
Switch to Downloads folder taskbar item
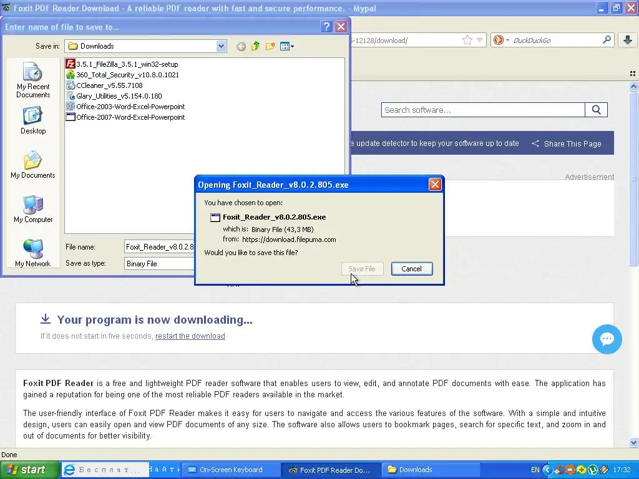tap(432, 470)
